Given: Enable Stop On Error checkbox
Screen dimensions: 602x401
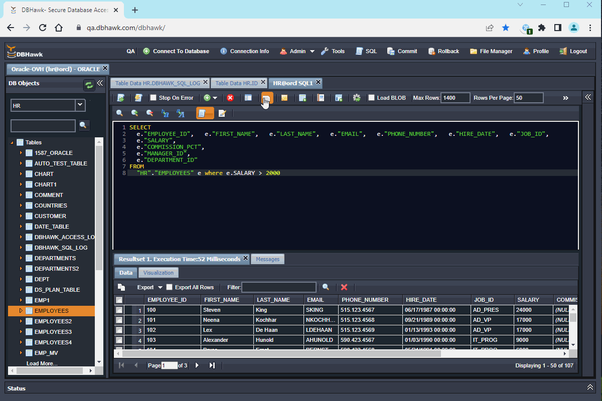Looking at the screenshot, I should tap(154, 98).
